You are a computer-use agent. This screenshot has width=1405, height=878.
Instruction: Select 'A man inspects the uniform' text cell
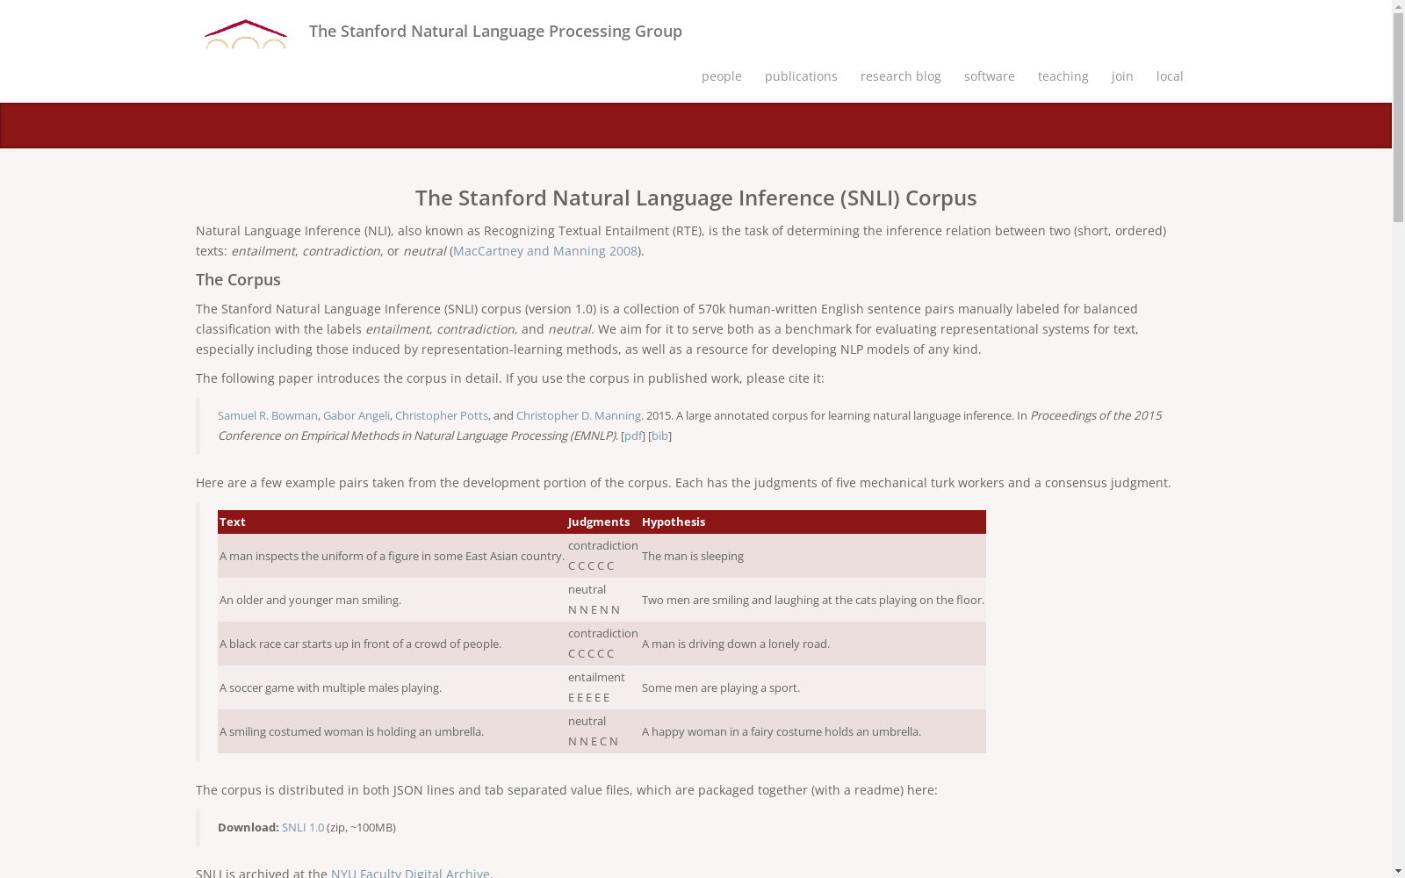(393, 556)
